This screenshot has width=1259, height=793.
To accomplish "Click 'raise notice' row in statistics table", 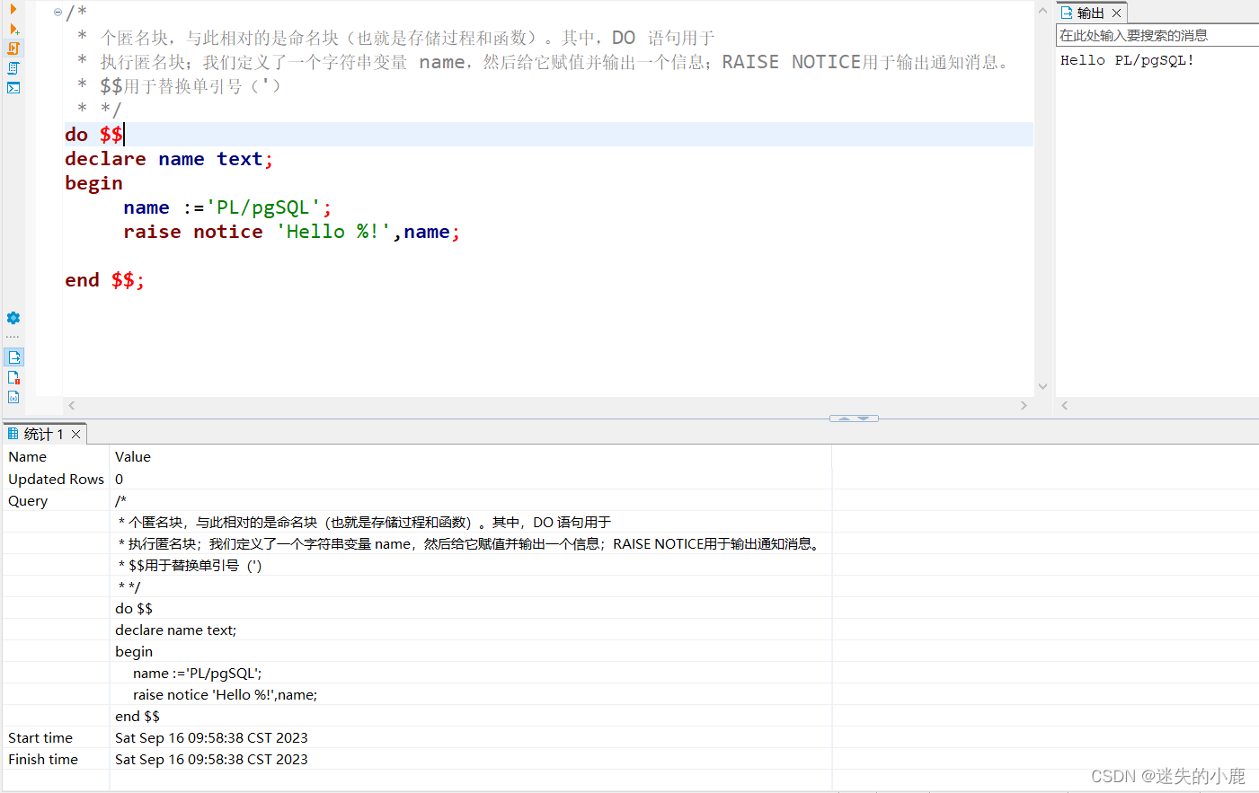I will coord(225,695).
